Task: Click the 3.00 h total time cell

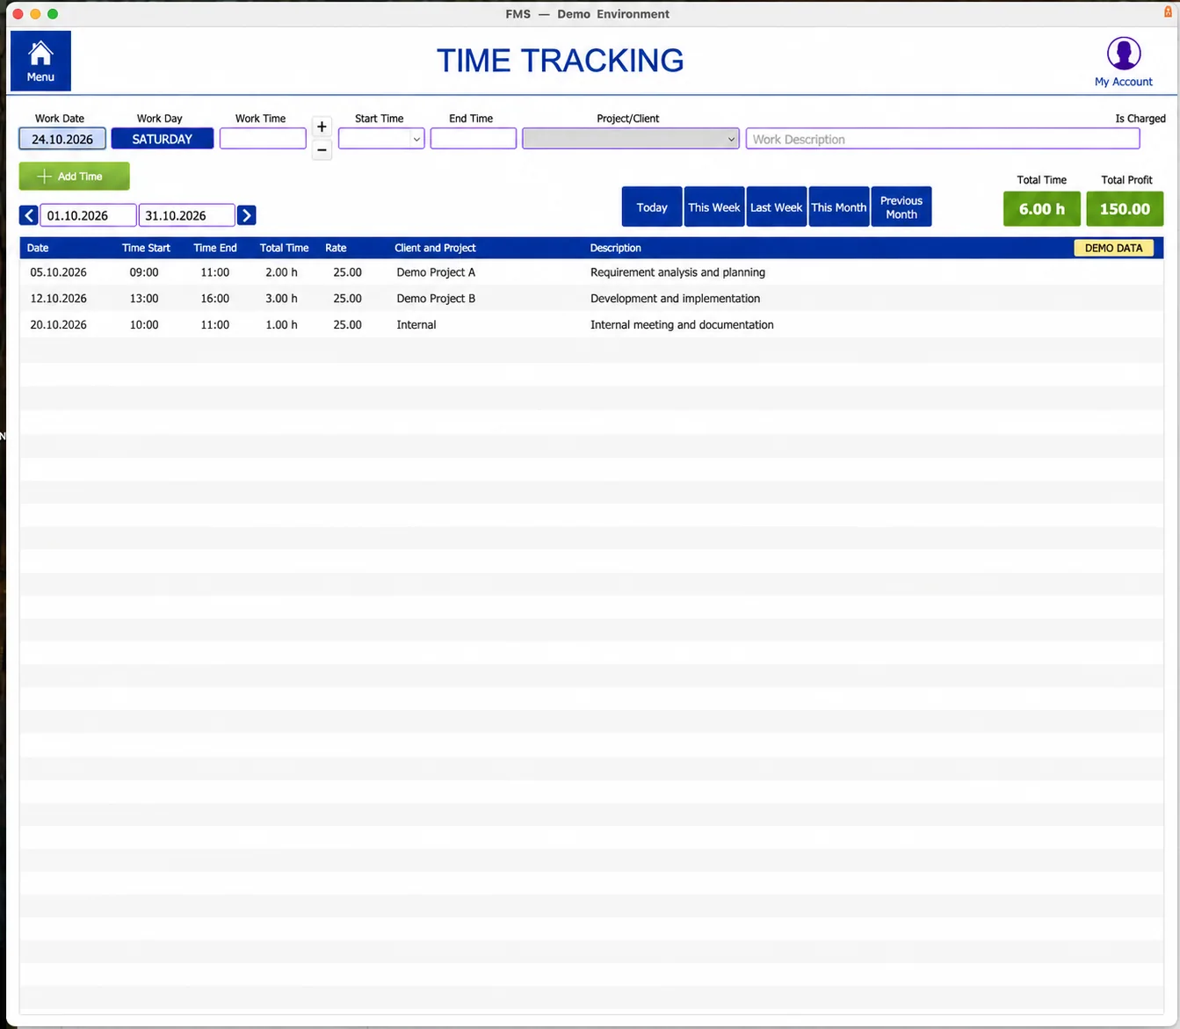Action: tap(281, 299)
